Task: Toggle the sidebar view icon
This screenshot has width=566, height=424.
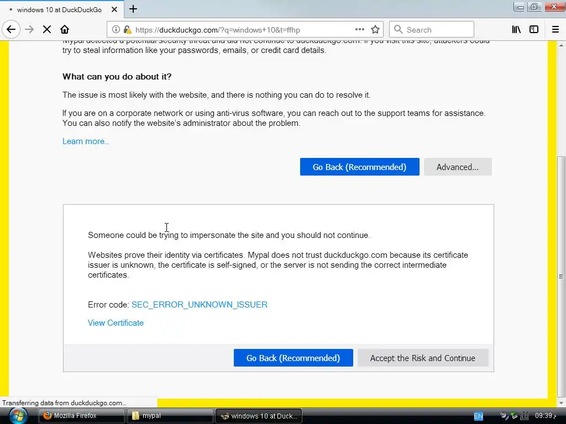Action: [534, 30]
